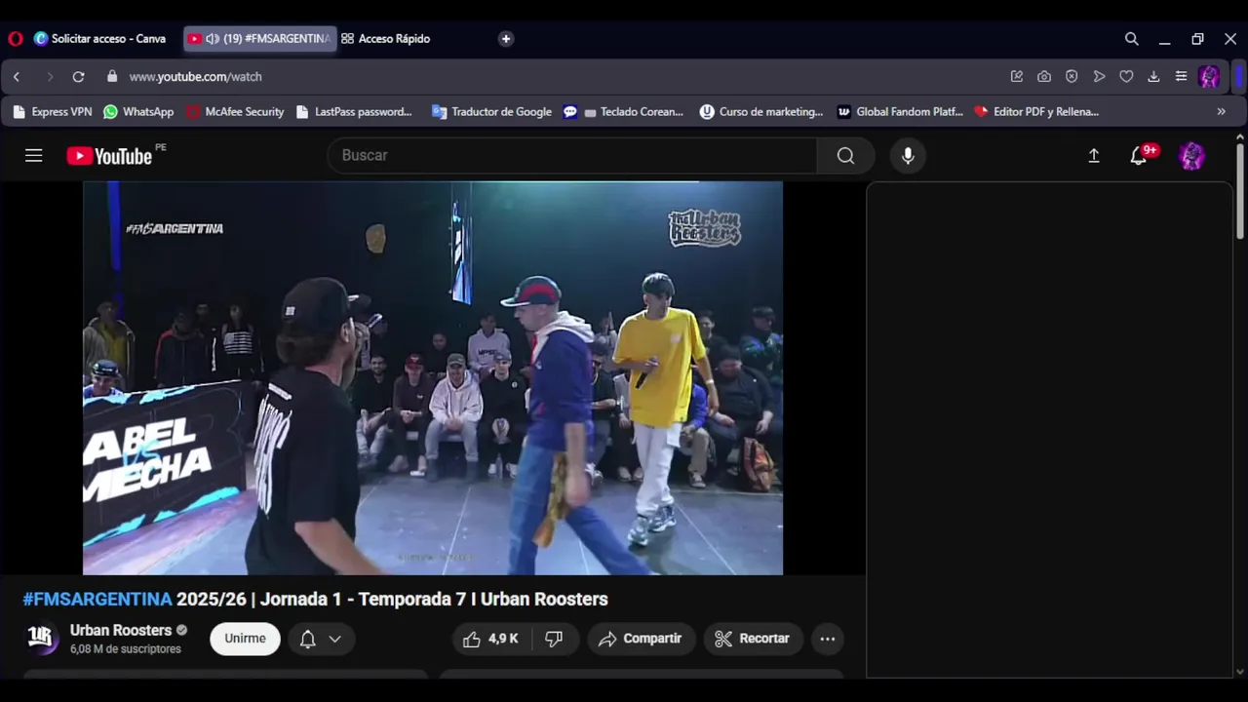Open YouTube account avatar menu
This screenshot has width=1248, height=702.
1191,156
